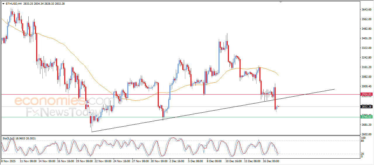374x165 pixels.
Task: Click the 3482.80 price scale value
Action: tap(367, 29)
